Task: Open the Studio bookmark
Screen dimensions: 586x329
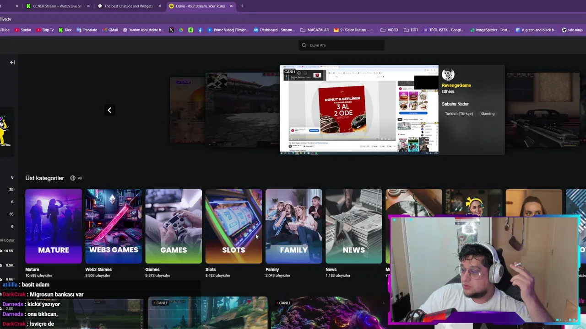Action: point(23,30)
